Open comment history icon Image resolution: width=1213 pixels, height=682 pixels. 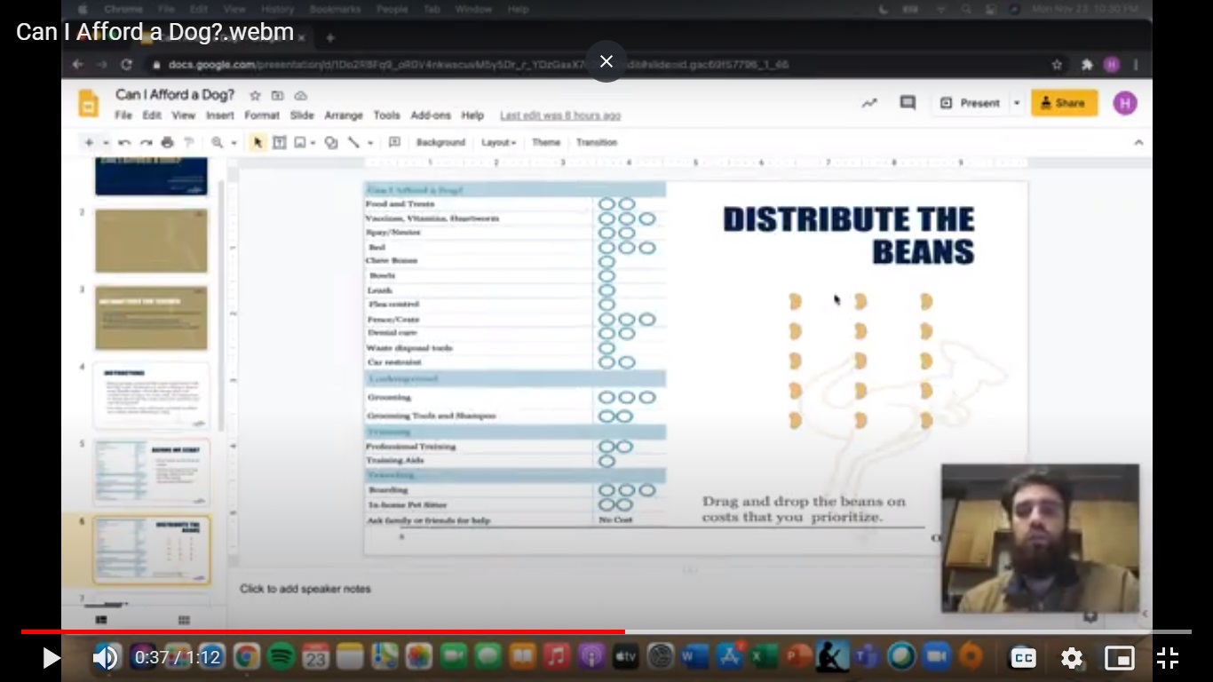click(x=908, y=103)
